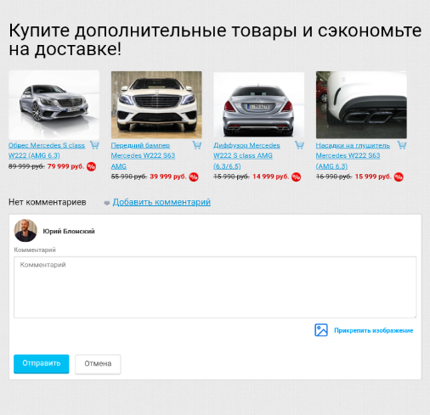Click percent badge beside 15 999 руб.
The image size is (430, 415).
point(399,177)
